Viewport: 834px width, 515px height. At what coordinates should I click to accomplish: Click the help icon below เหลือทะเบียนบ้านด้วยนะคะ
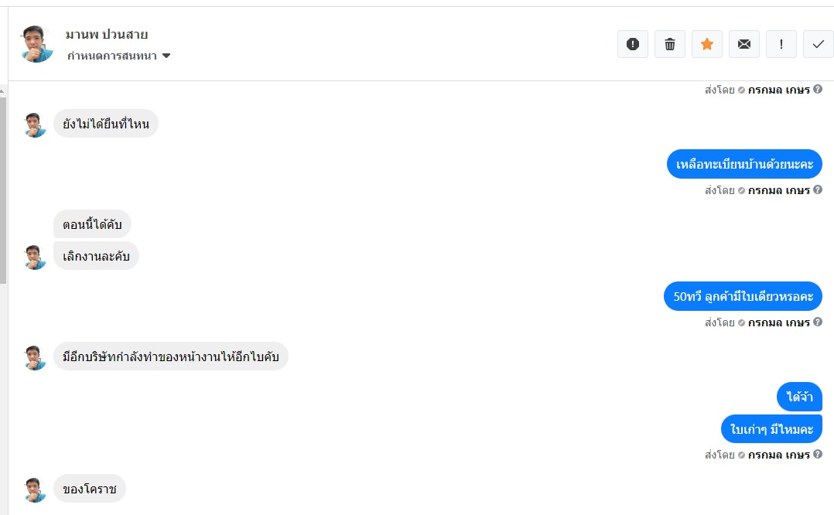818,190
